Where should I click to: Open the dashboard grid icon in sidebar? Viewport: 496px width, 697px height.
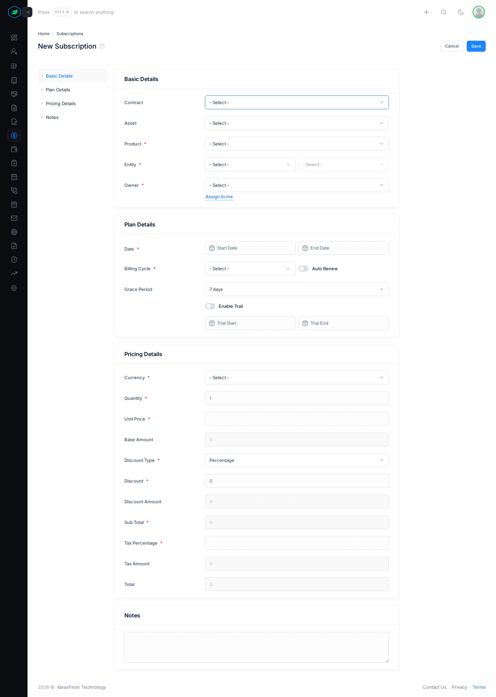(14, 38)
